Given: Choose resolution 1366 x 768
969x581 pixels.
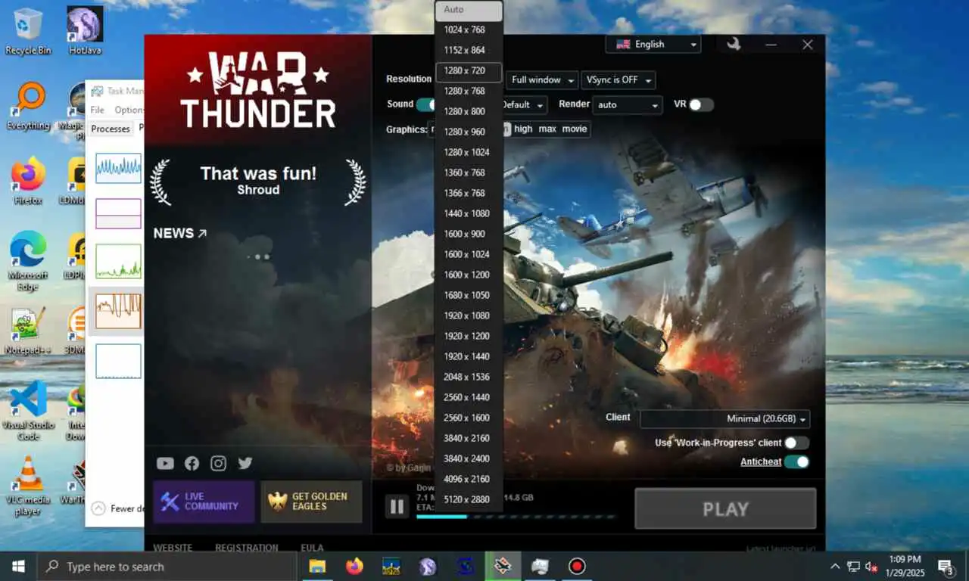Looking at the screenshot, I should coord(469,193).
